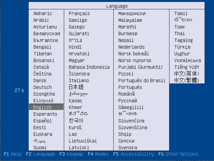Pick Español as the installer language

pyautogui.click(x=42, y=121)
